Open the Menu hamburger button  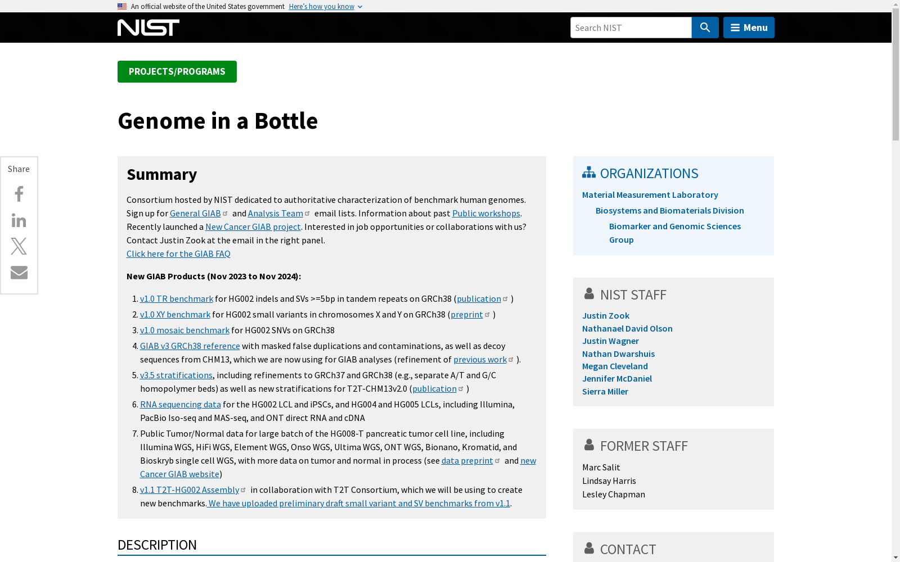pos(749,28)
